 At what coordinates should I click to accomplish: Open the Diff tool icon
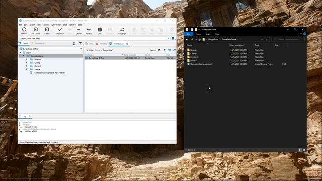100,30
